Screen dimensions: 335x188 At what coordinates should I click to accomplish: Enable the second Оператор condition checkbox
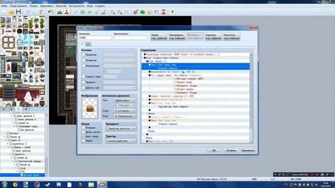point(84,61)
